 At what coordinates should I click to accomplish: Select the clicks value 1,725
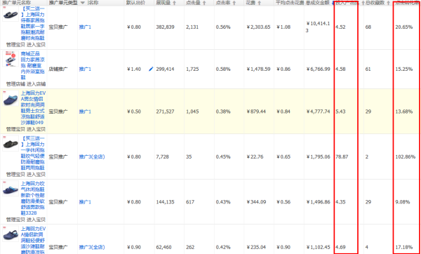[192, 69]
